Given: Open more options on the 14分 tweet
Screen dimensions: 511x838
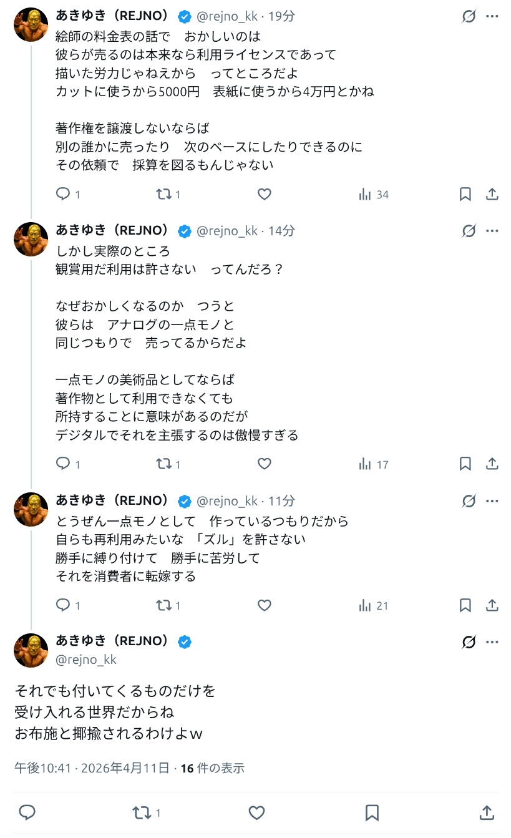Looking at the screenshot, I should click(492, 231).
